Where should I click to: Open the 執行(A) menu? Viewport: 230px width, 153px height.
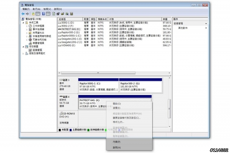tap(36, 9)
